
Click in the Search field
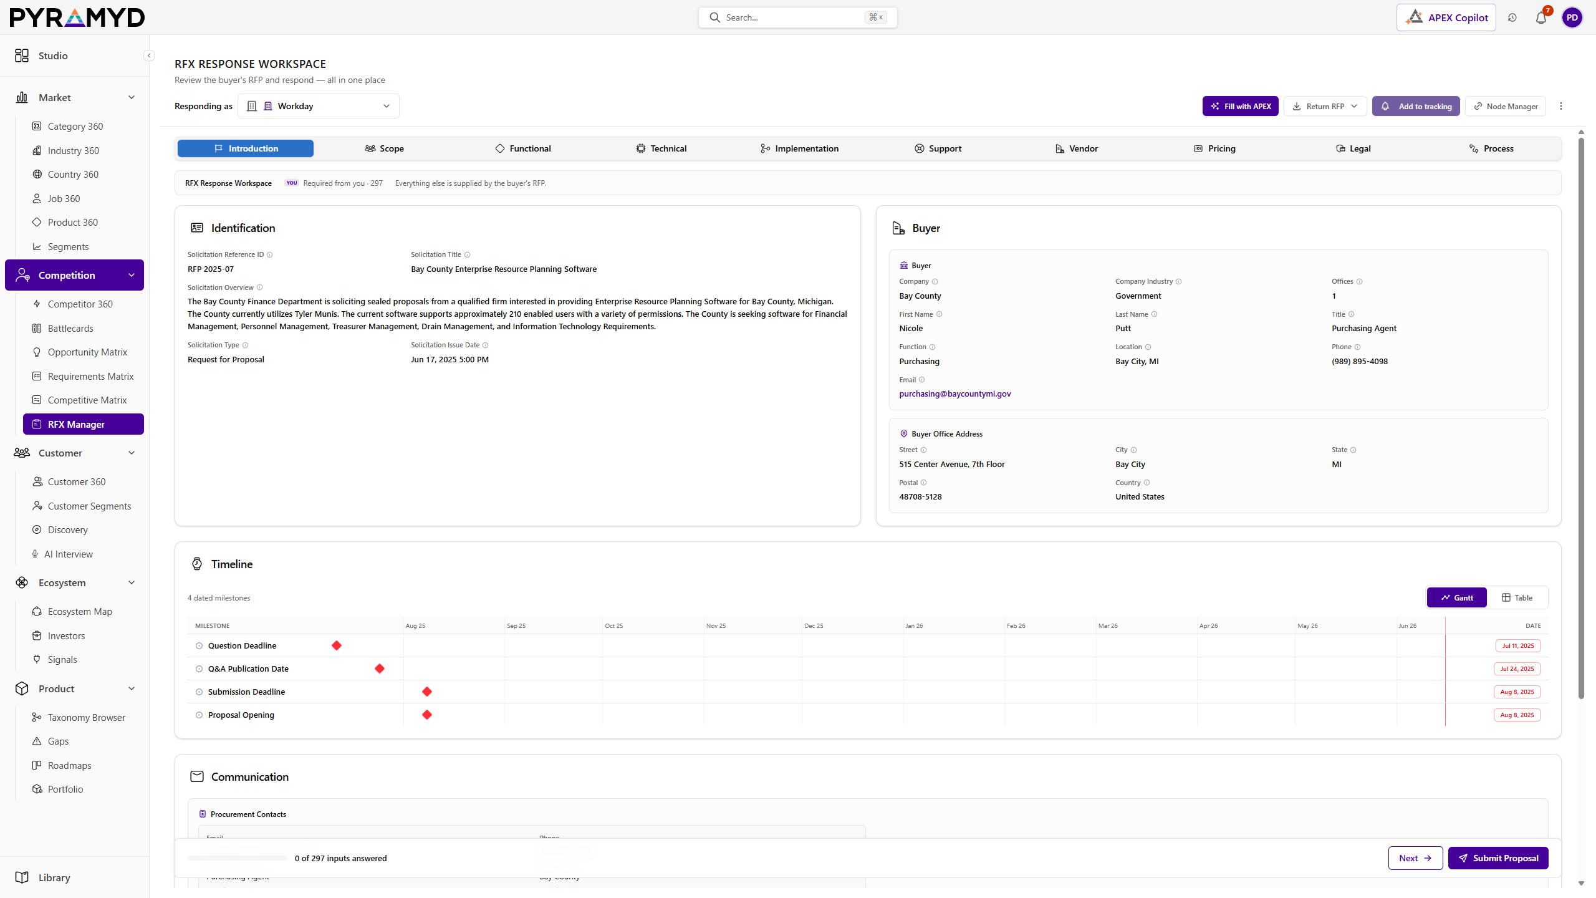(x=797, y=17)
